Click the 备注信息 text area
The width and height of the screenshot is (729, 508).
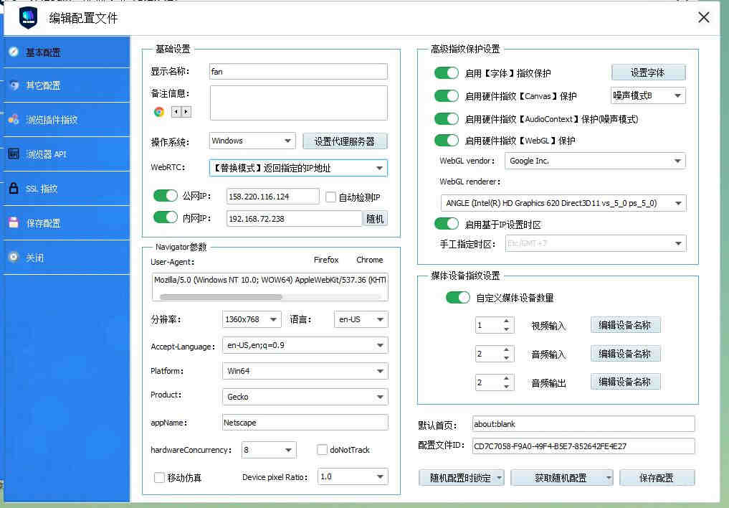[x=298, y=103]
